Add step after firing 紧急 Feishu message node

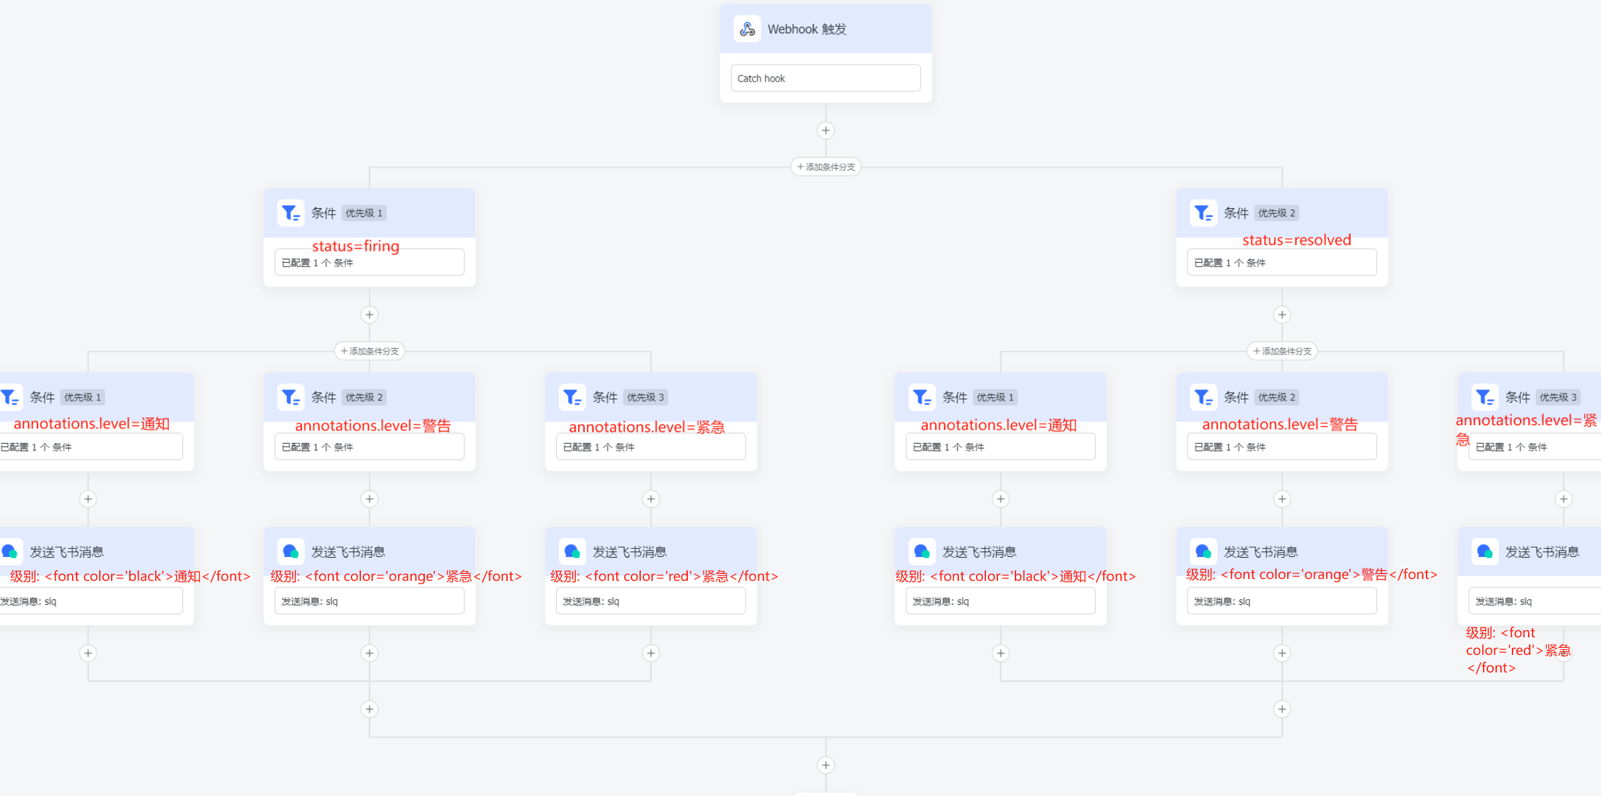(651, 654)
